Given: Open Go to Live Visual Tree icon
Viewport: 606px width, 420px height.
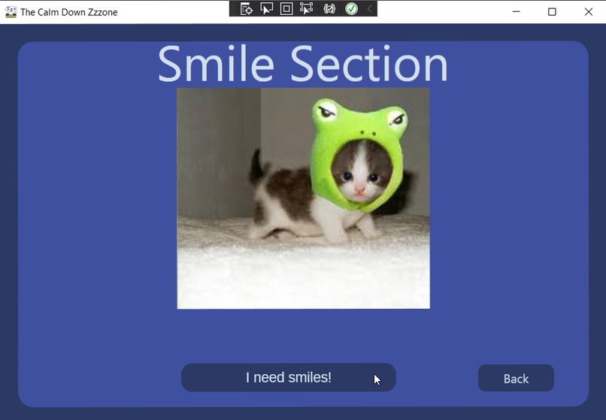Looking at the screenshot, I should [246, 8].
